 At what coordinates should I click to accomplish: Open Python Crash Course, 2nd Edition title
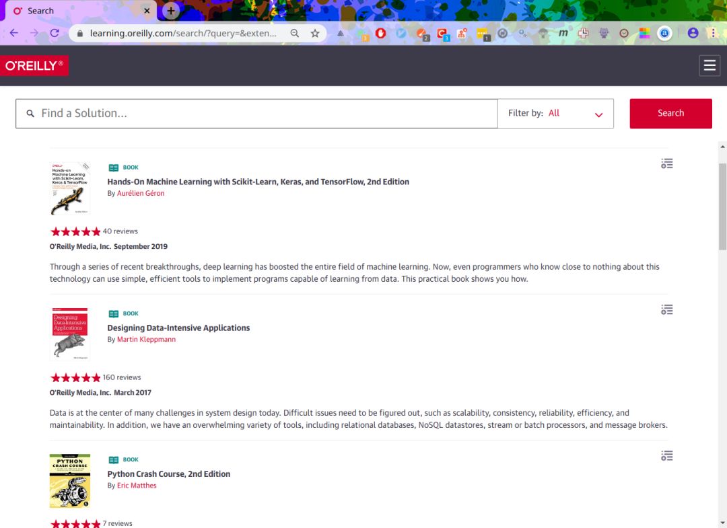(169, 474)
